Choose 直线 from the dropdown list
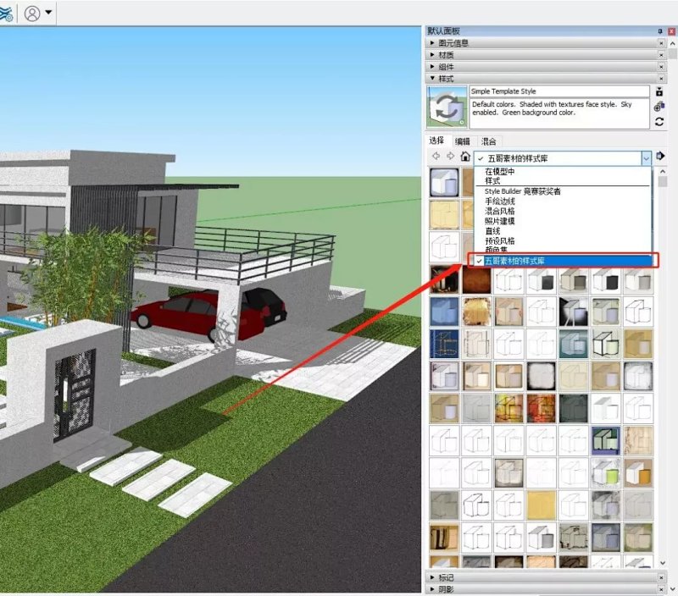The image size is (678, 596). (492, 231)
